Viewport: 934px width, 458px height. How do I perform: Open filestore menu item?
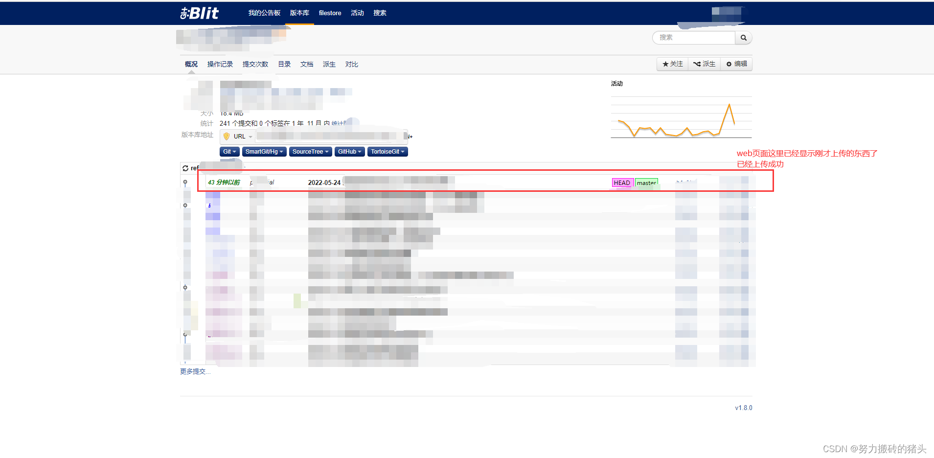pyautogui.click(x=330, y=13)
